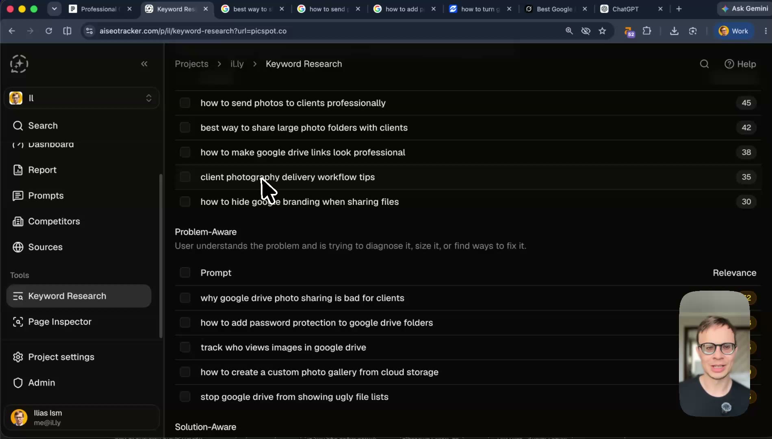The image size is (772, 439).
Task: Click the Relevance column header
Action: pyautogui.click(x=734, y=273)
